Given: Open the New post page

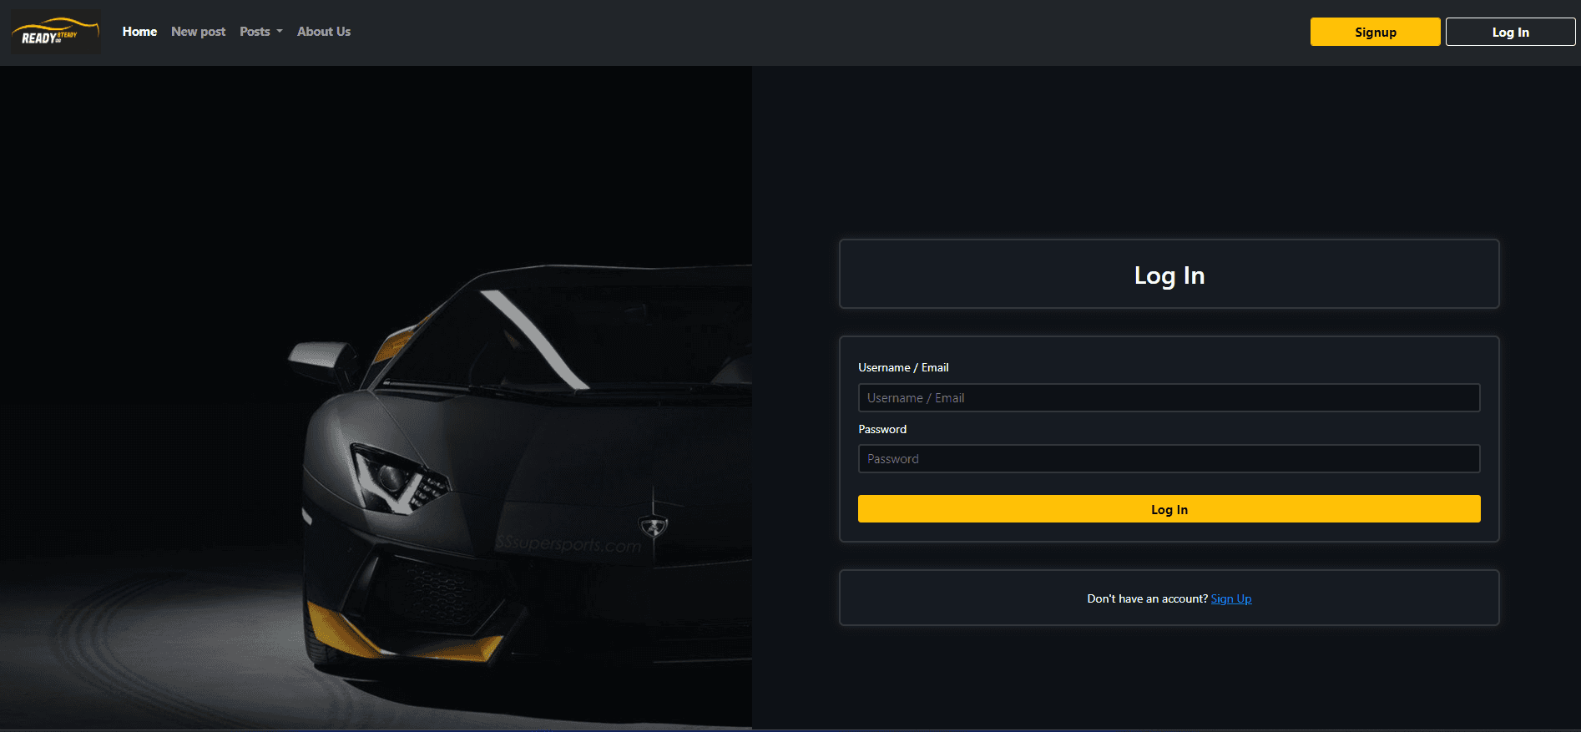Looking at the screenshot, I should [x=198, y=32].
